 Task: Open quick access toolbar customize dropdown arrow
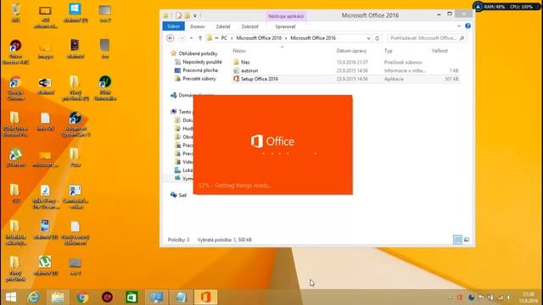click(195, 15)
